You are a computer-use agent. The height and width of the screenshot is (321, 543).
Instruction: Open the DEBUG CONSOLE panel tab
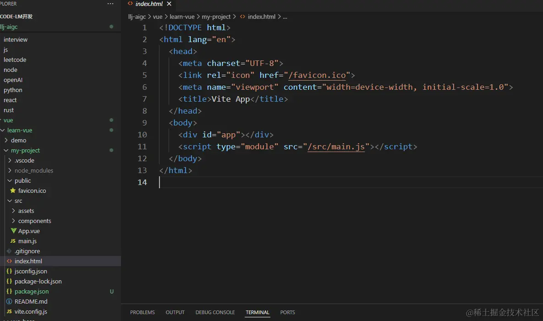pyautogui.click(x=215, y=312)
